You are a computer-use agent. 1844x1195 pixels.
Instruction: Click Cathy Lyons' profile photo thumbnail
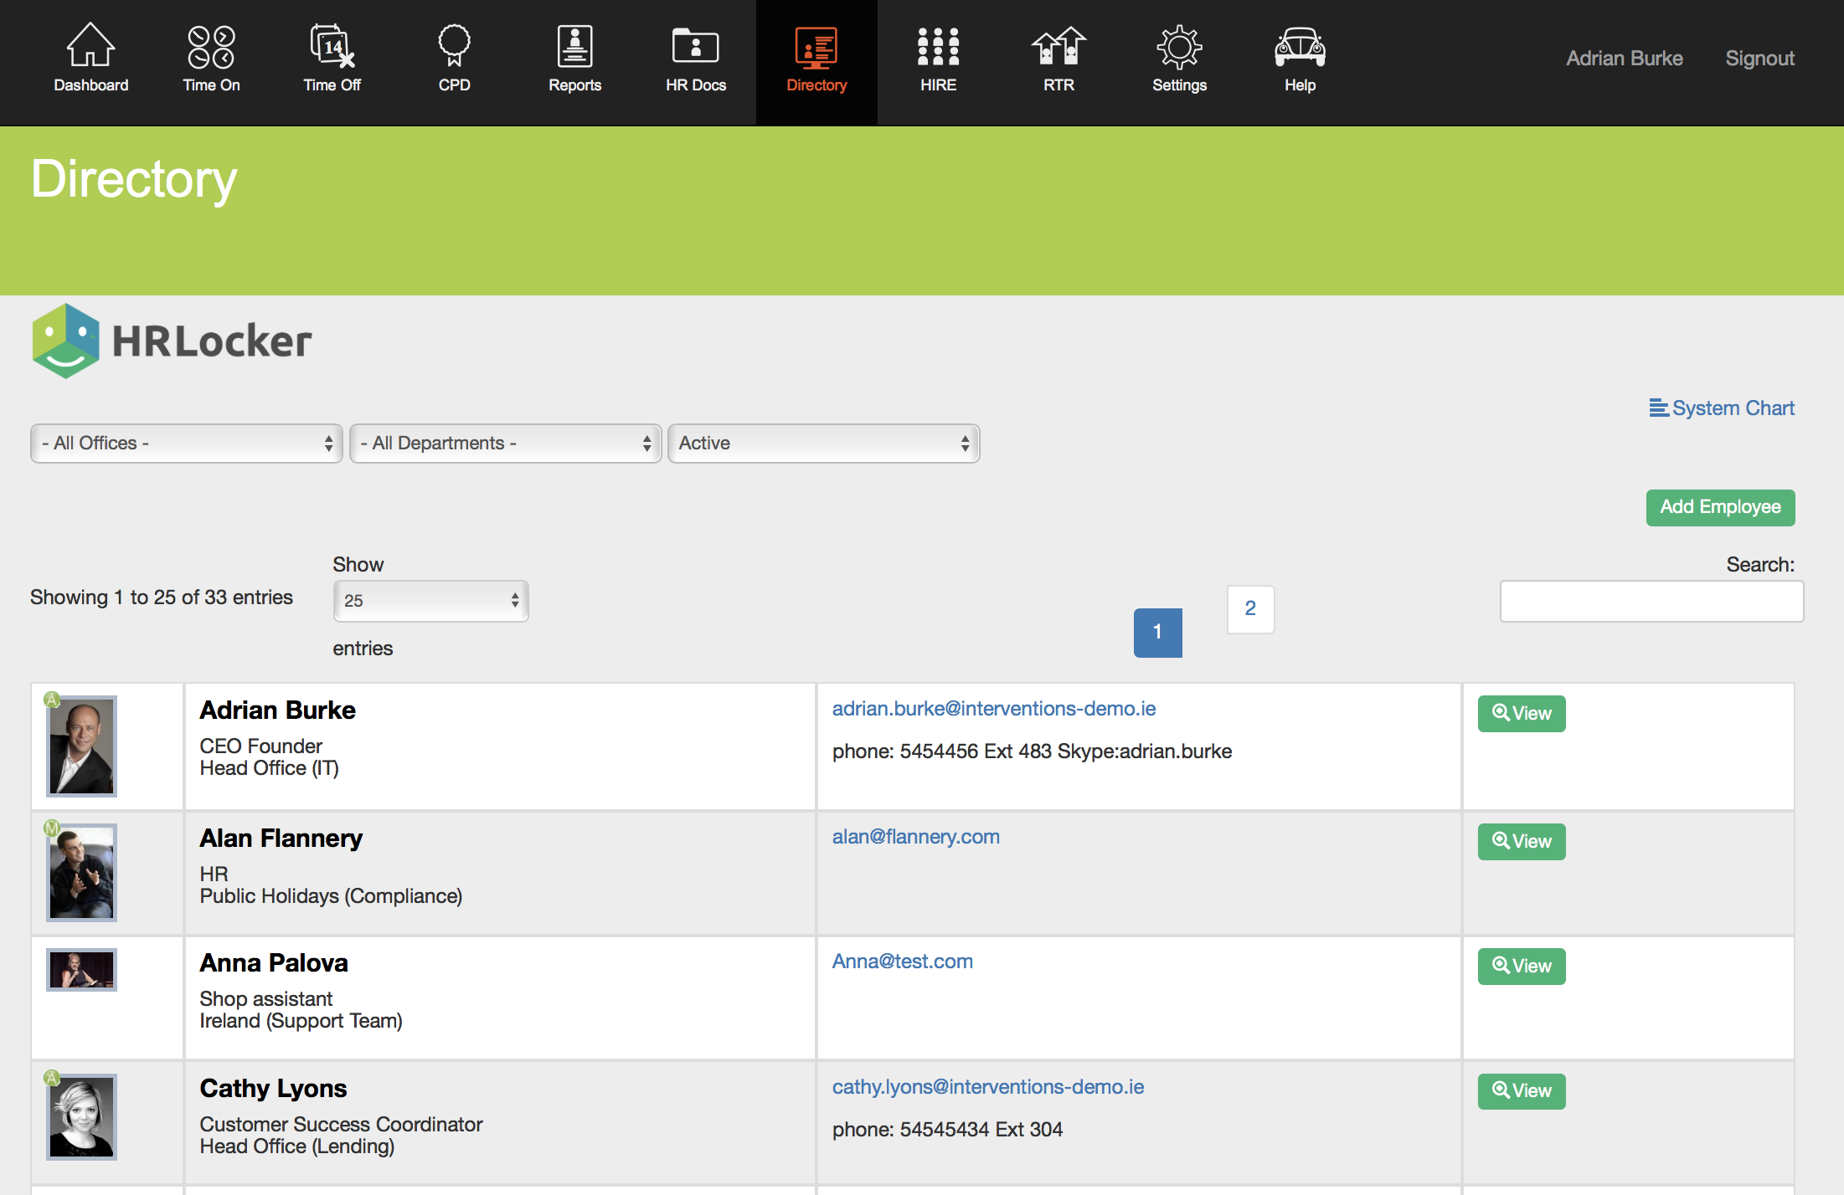point(81,1117)
